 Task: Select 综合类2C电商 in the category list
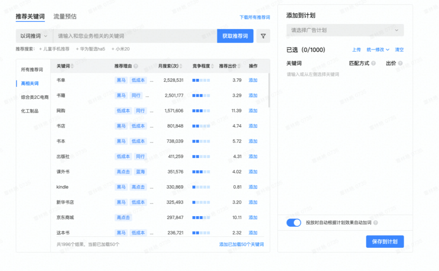(35, 97)
